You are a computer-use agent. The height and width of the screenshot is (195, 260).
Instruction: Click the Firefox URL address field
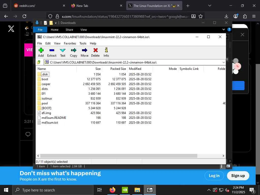[125, 17]
